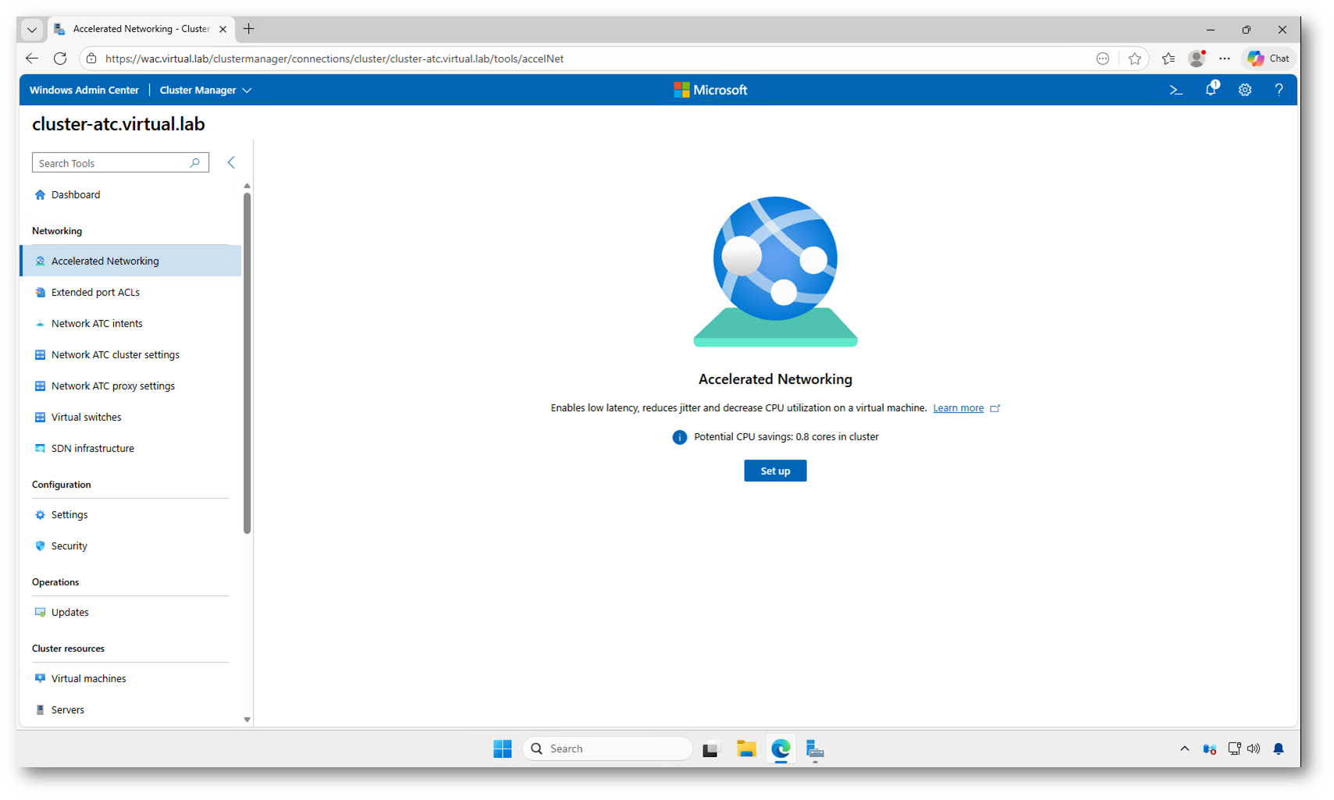Open SDN infrastructure tool

130,448
